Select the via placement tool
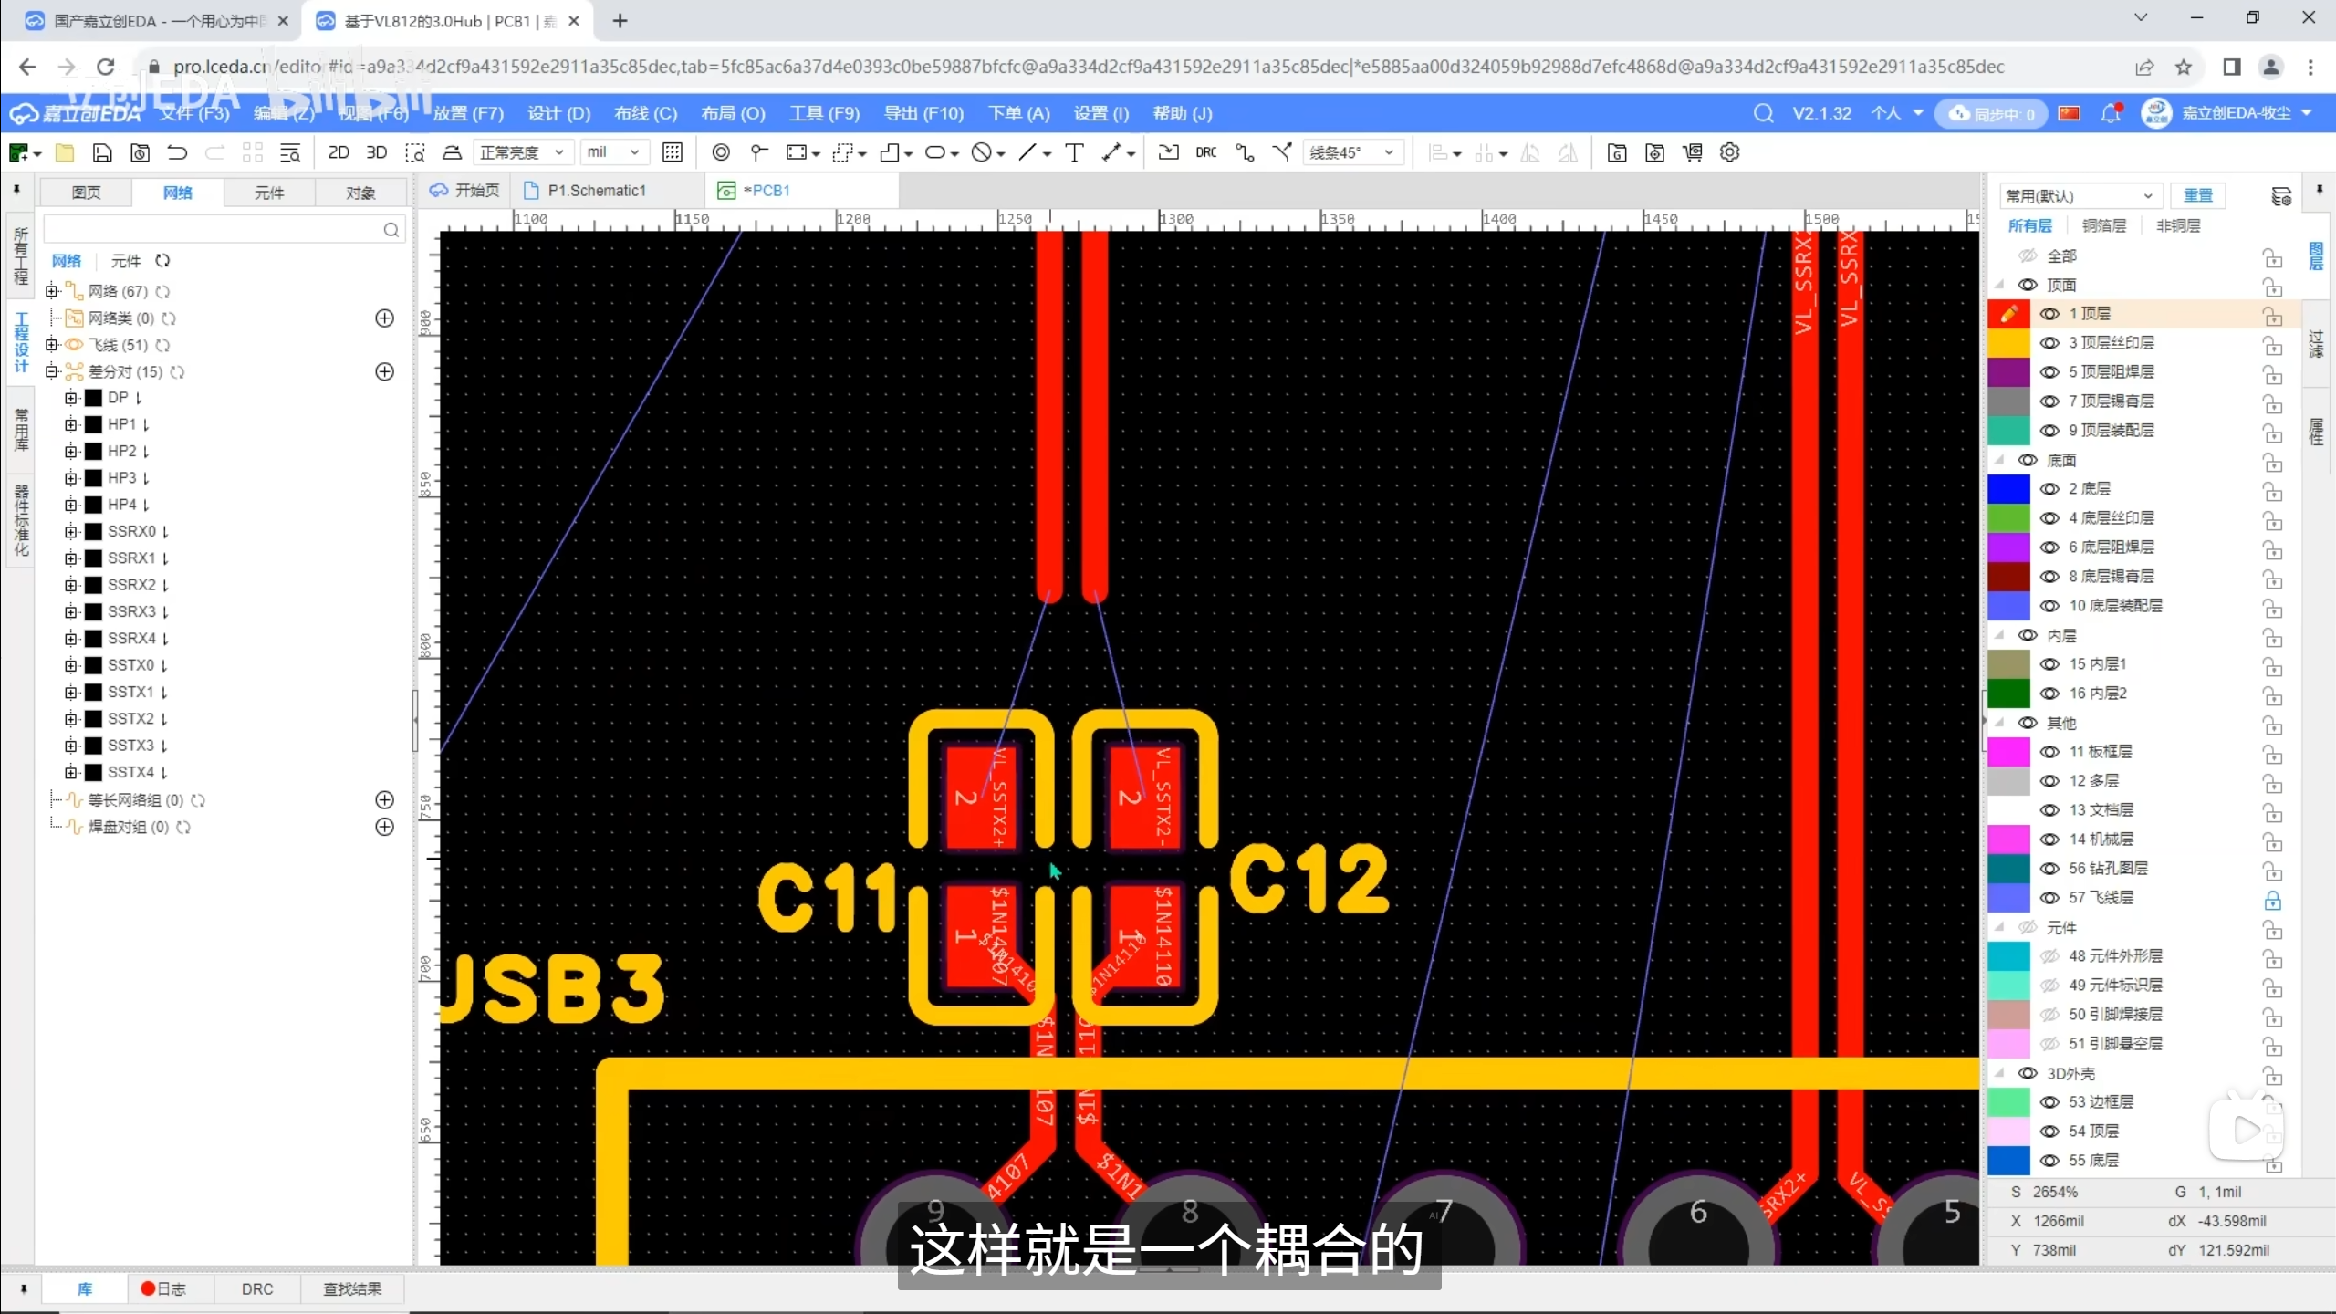Image resolution: width=2336 pixels, height=1314 pixels. tap(720, 152)
